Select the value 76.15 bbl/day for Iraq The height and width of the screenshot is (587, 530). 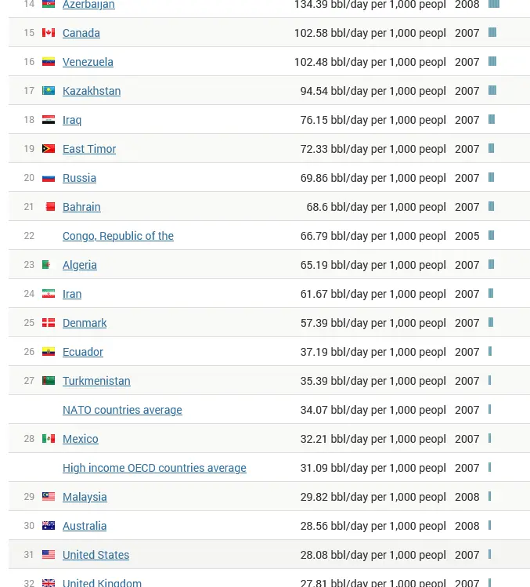click(x=373, y=120)
